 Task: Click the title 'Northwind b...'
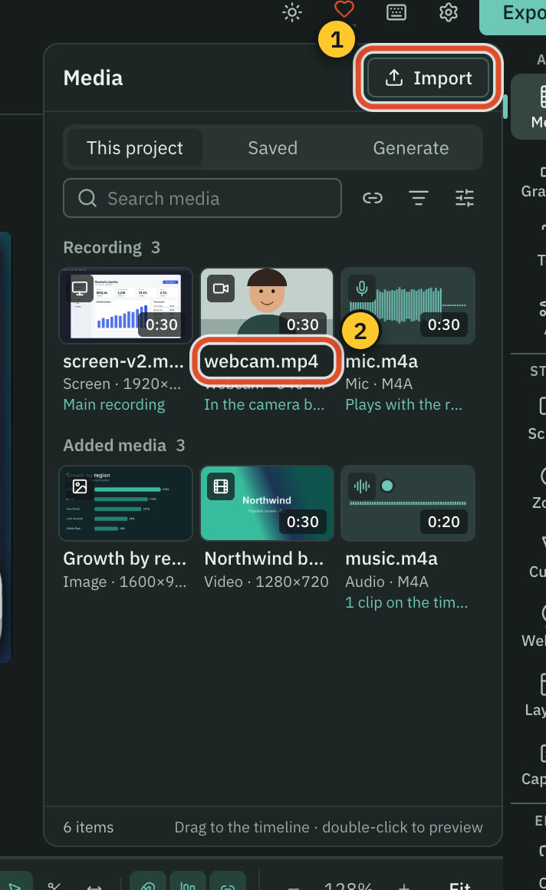(264, 559)
